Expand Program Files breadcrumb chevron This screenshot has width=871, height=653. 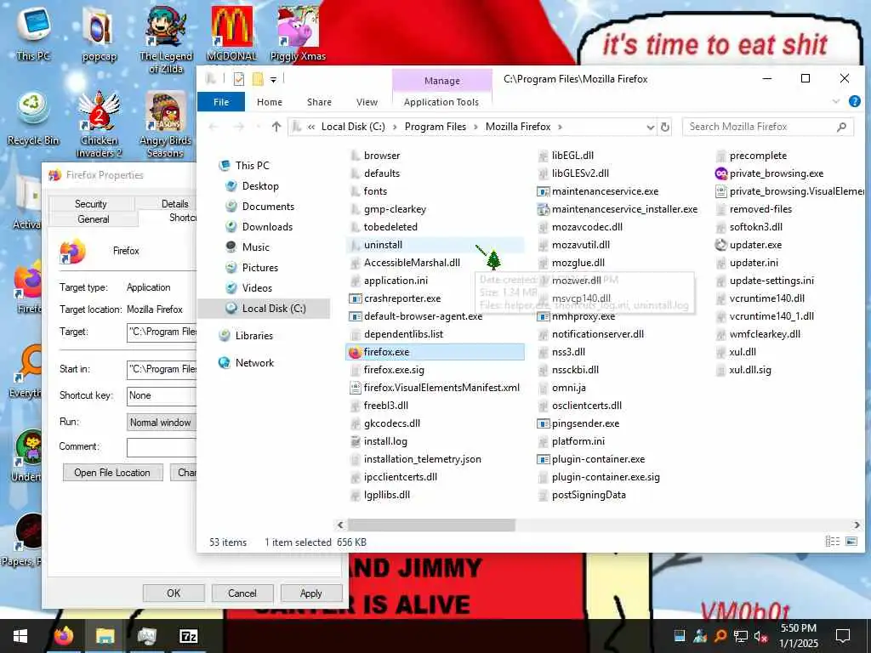475,128
